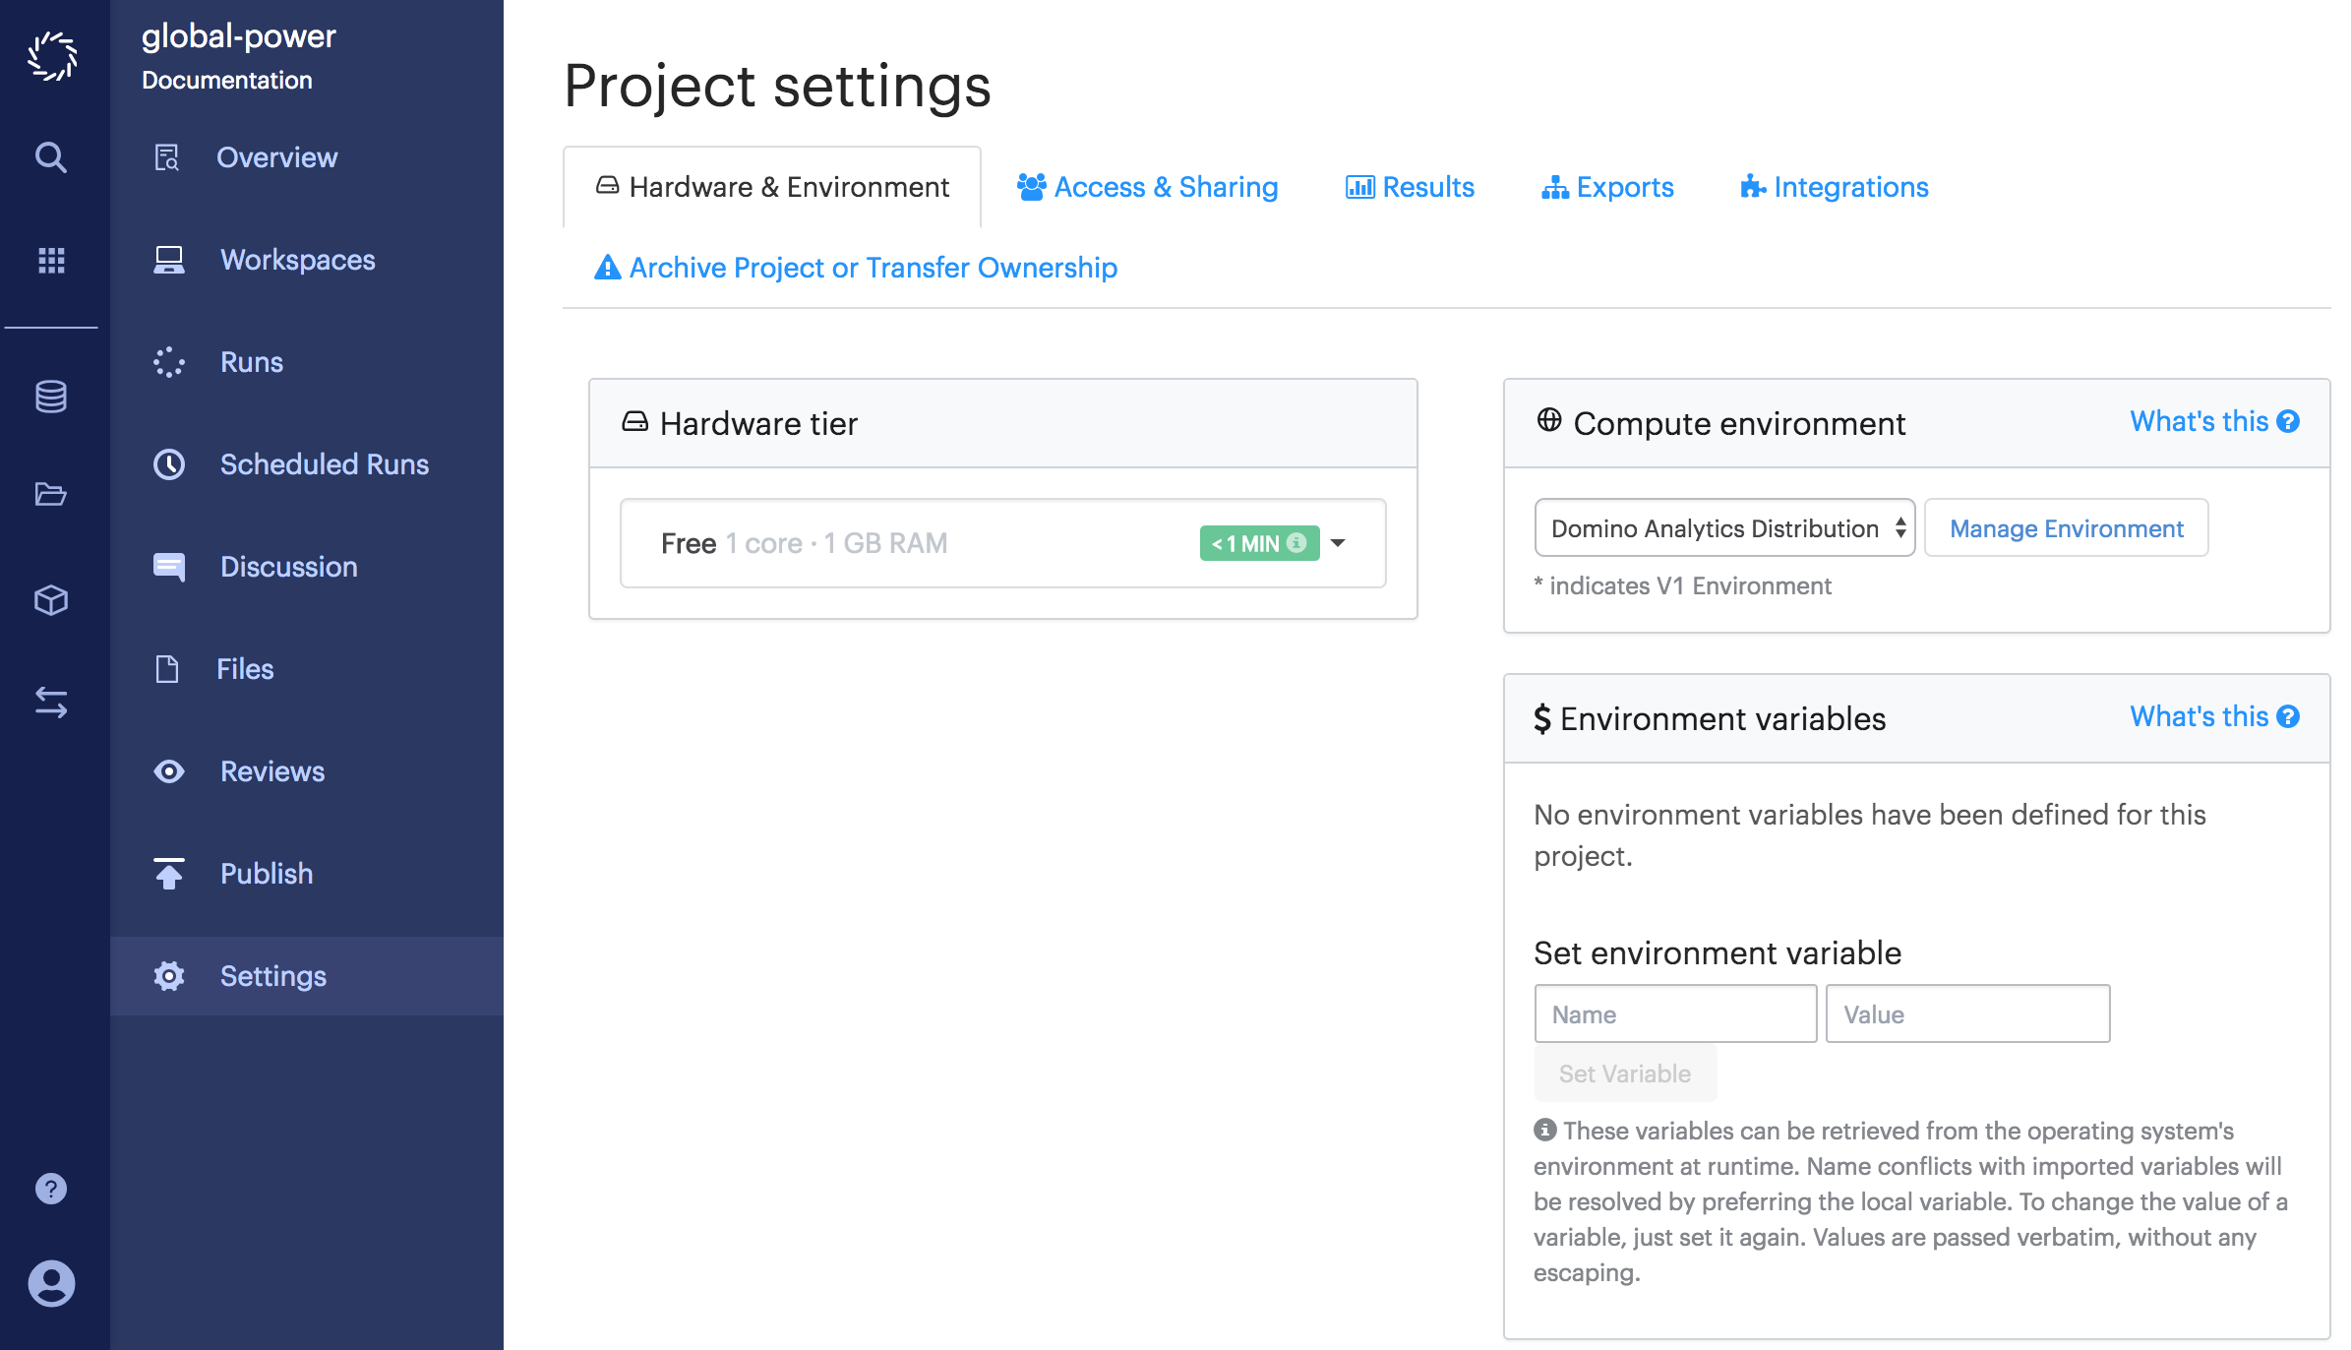The height and width of the screenshot is (1350, 2351).
Task: Go to Workspaces in sidebar
Action: click(x=298, y=260)
